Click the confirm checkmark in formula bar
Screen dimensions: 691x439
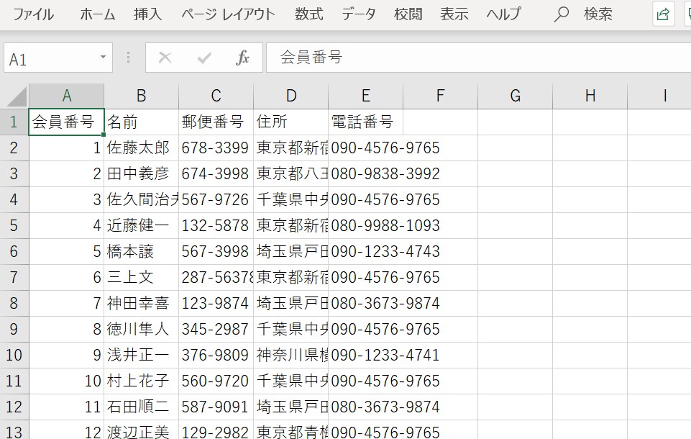coord(204,58)
